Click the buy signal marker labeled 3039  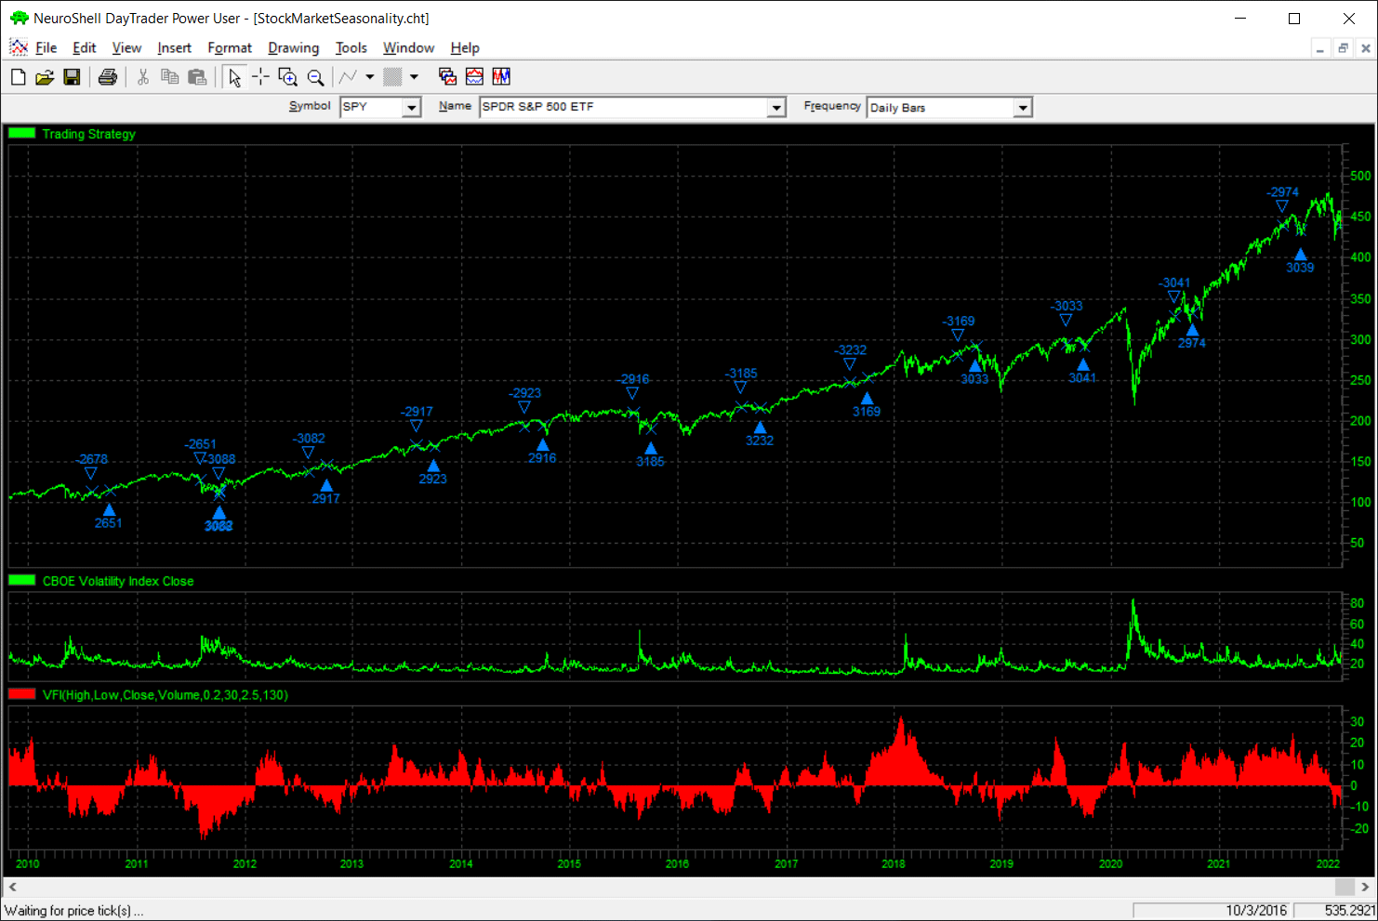[1301, 254]
